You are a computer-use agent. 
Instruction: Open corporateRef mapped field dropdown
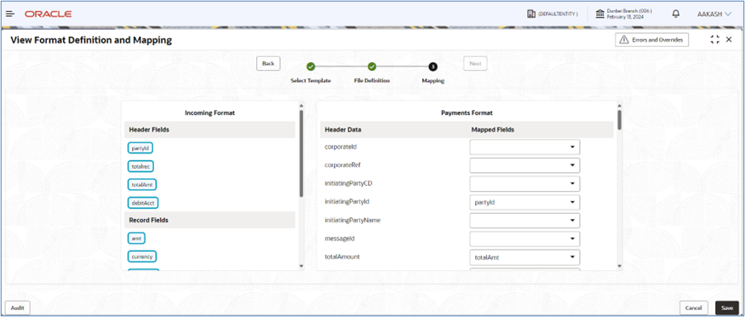pos(524,165)
